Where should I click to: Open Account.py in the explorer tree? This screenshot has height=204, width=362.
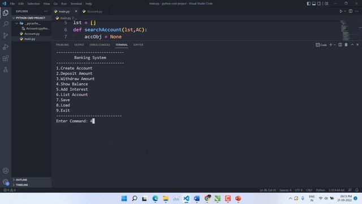click(x=32, y=34)
